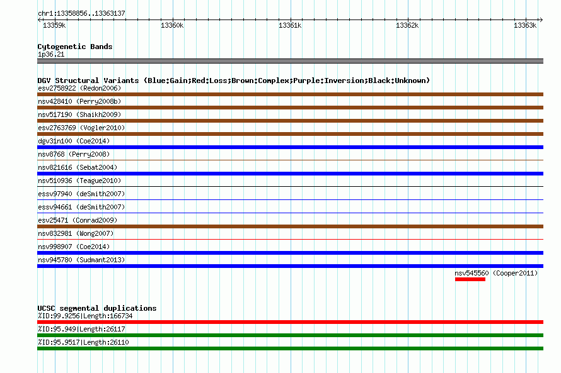Image resolution: width=561 pixels, height=373 pixels.
Task: Click the brown bar under esv25471
Action: 290,226
